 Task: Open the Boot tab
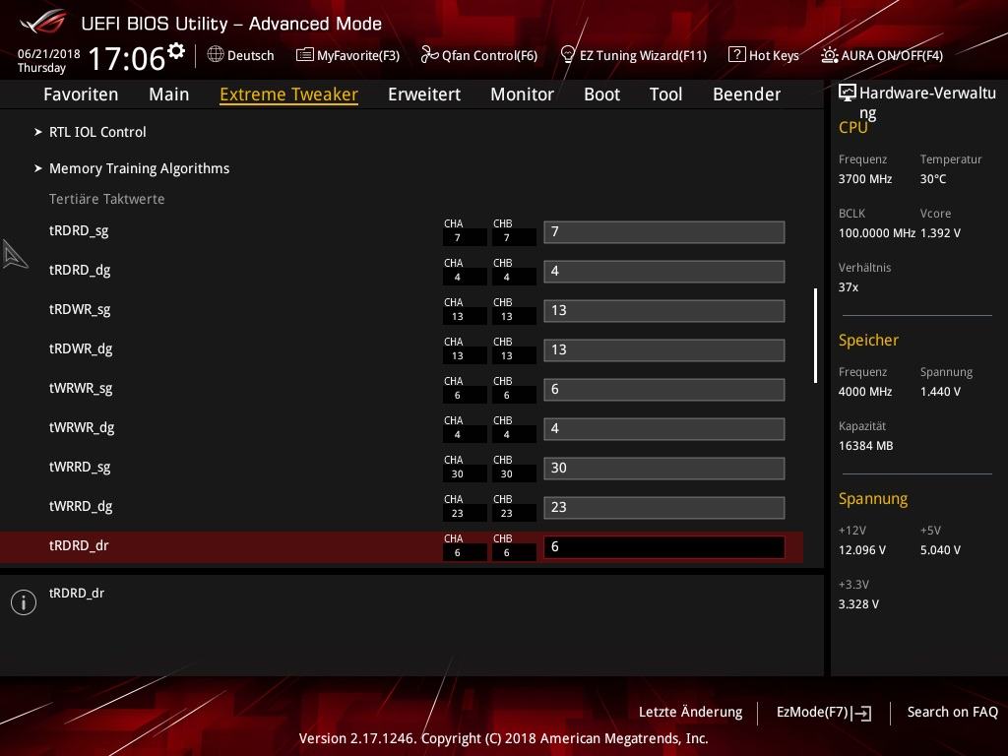coord(601,94)
